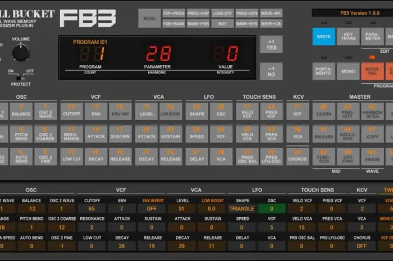Click the VOLUME knob
The width and height of the screenshot is (393, 261).
tap(21, 52)
